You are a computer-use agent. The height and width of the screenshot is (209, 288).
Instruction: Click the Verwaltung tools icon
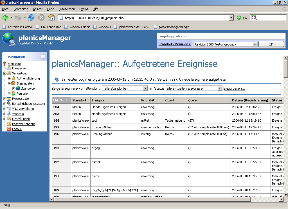point(9,73)
